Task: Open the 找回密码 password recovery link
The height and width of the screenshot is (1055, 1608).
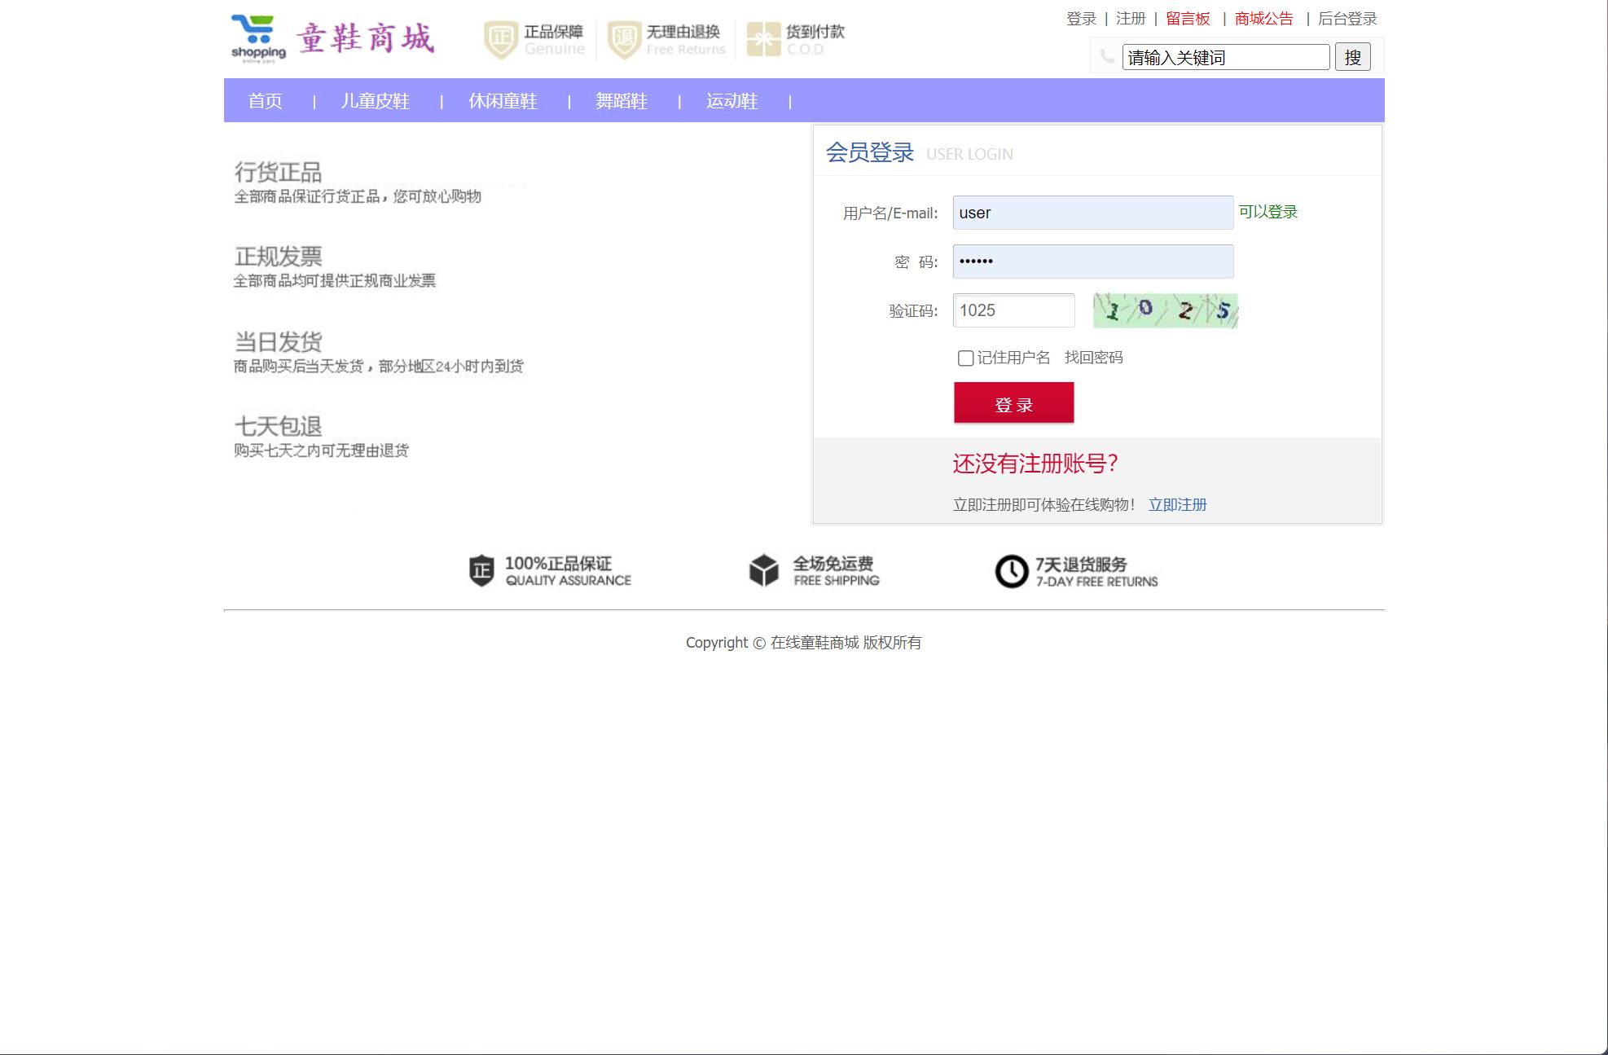Action: (x=1094, y=357)
